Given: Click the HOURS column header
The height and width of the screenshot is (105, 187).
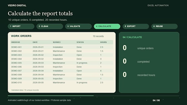Looking at the screenshot, I should pos(103,42).
